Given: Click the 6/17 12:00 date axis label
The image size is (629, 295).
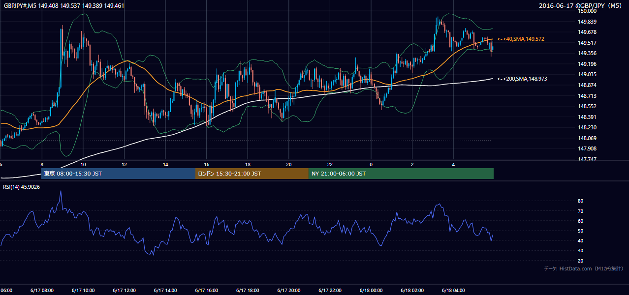Looking at the screenshot, I should [x=124, y=291].
